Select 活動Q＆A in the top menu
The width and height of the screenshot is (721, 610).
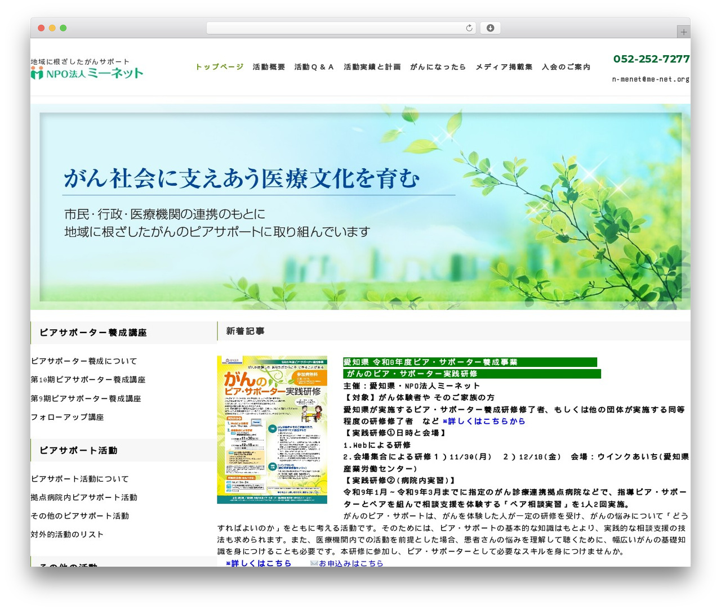coord(314,67)
